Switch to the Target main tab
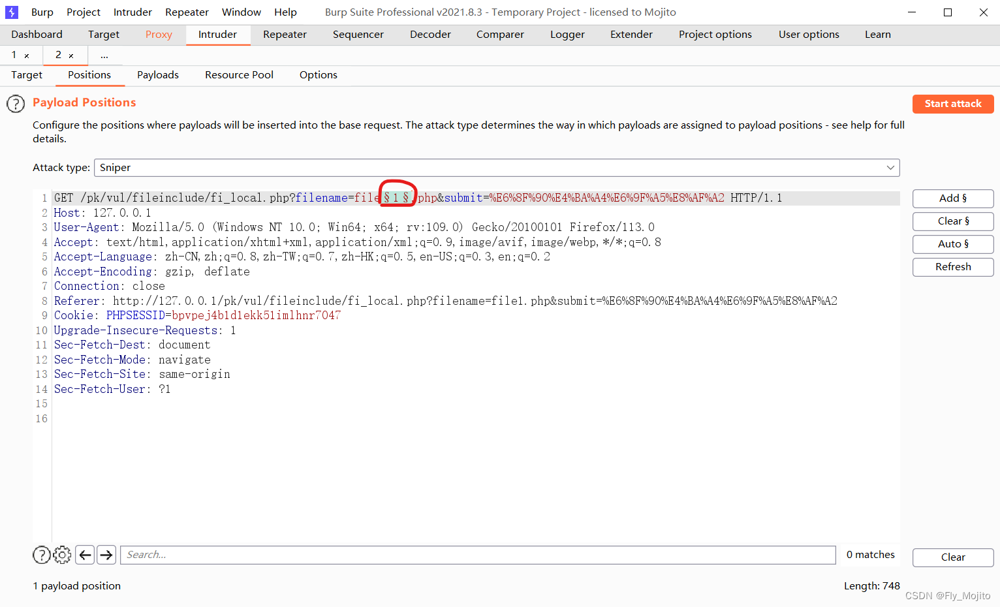1000x607 pixels. (x=104, y=35)
